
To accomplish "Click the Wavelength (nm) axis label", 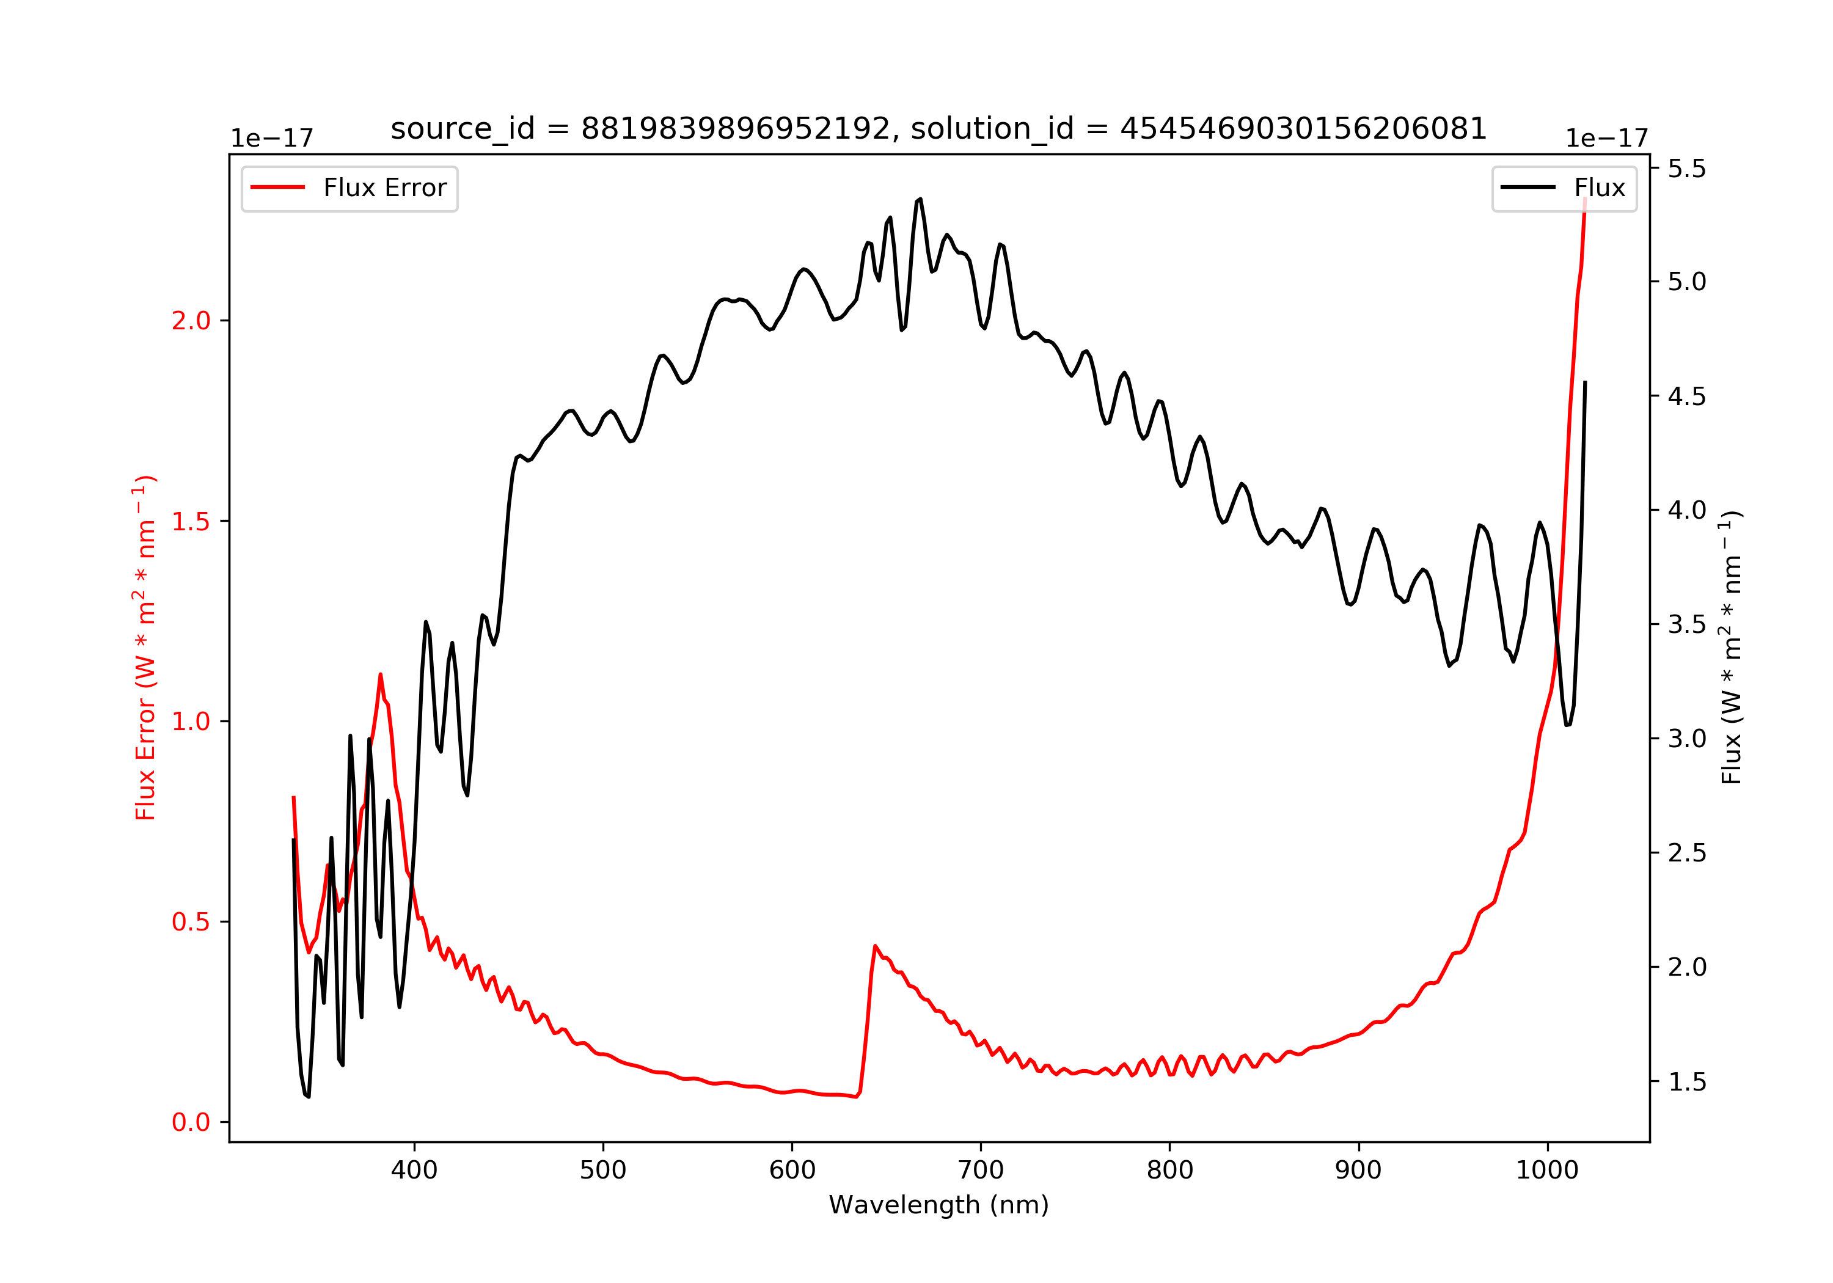I will (x=938, y=1205).
